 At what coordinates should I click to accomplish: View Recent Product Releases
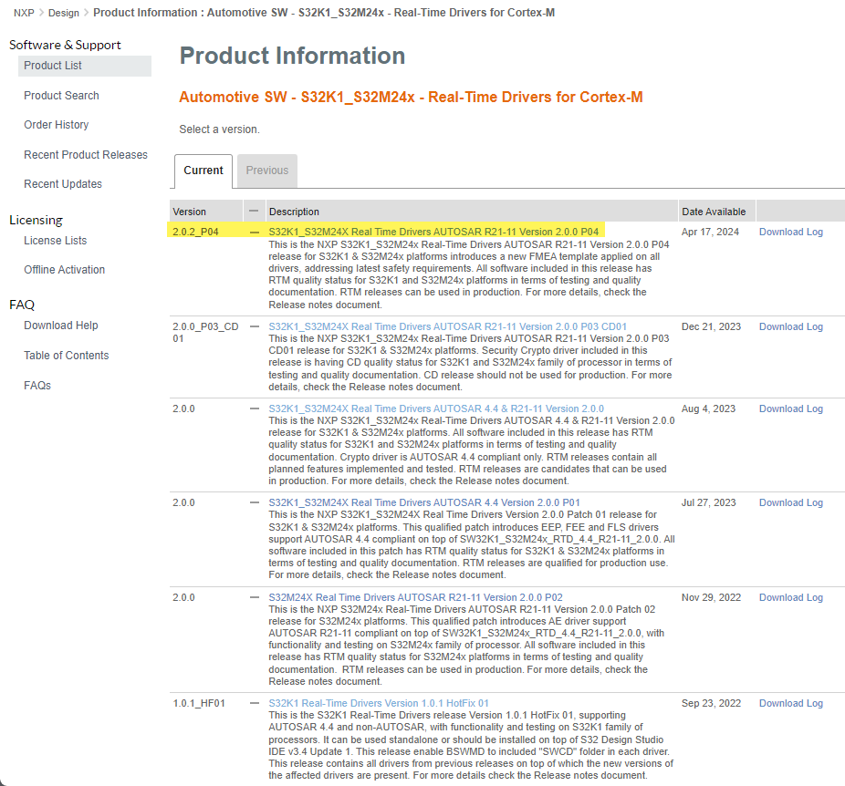point(85,155)
